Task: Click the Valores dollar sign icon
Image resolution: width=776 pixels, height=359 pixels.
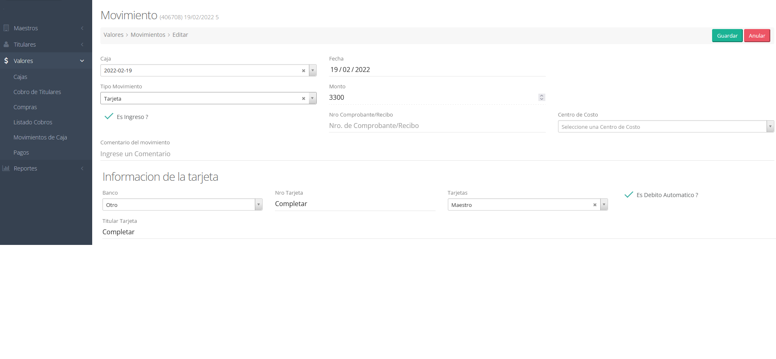Action: [x=6, y=61]
